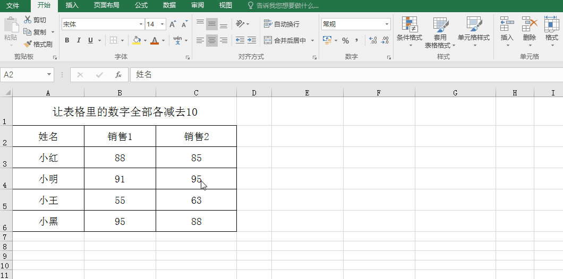Increase the indent level
The height and width of the screenshot is (279, 563).
click(252, 40)
